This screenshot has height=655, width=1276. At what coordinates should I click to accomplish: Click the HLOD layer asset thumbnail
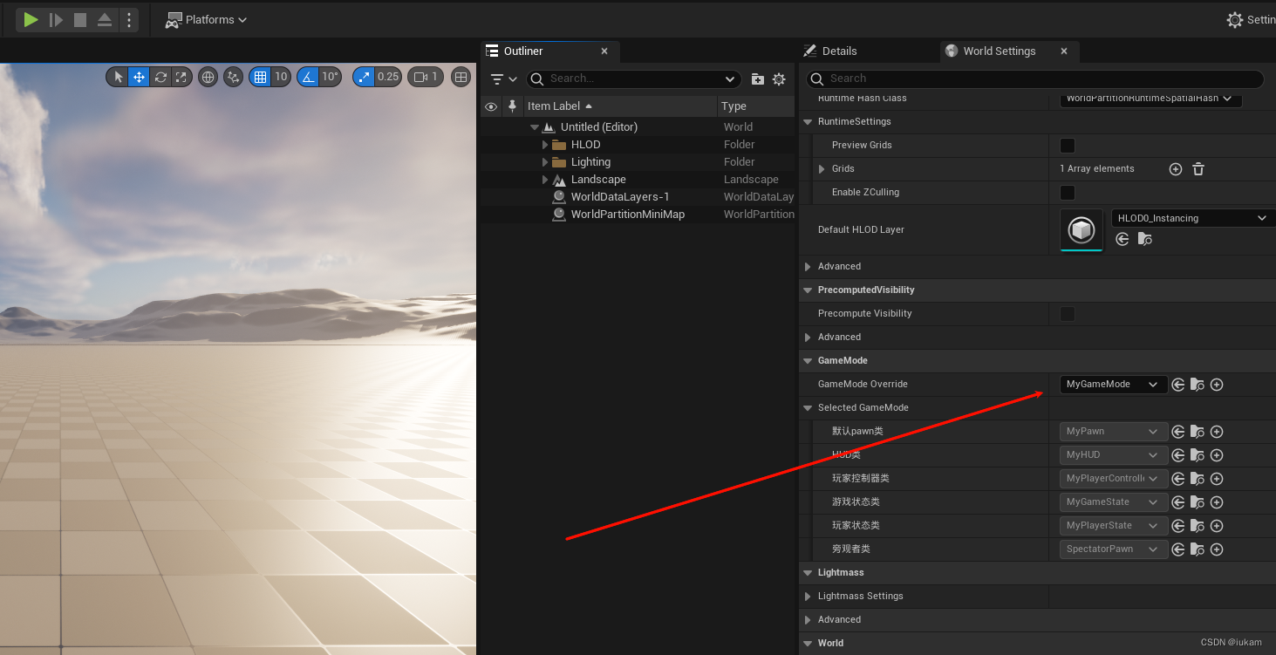pyautogui.click(x=1082, y=230)
